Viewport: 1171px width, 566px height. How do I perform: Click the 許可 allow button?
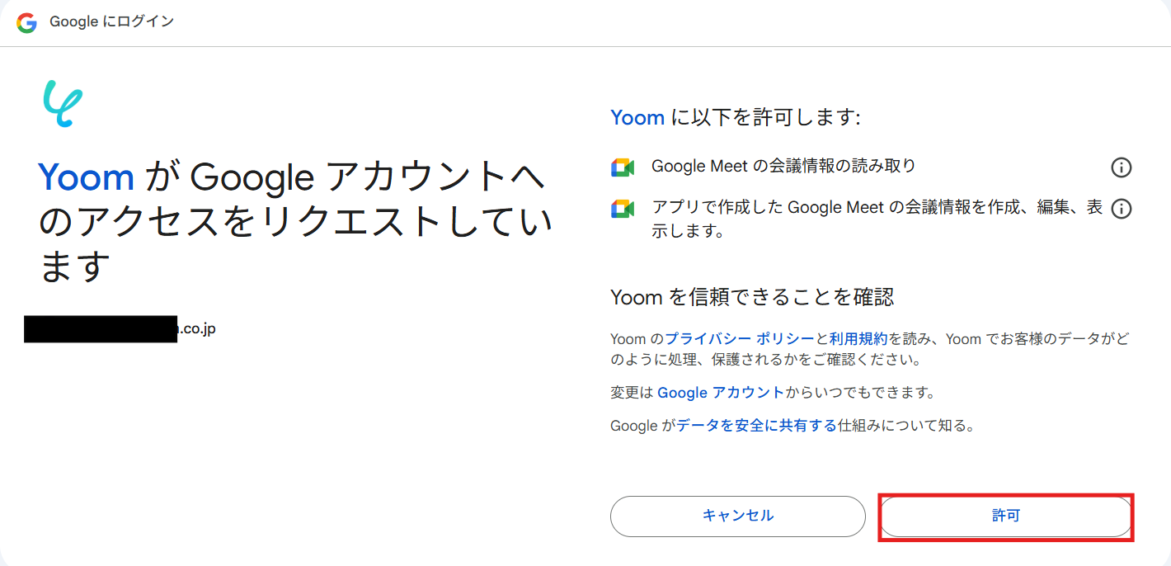1006,516
